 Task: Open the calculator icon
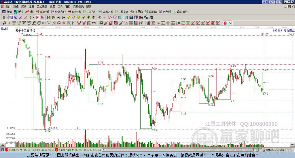click(131, 17)
